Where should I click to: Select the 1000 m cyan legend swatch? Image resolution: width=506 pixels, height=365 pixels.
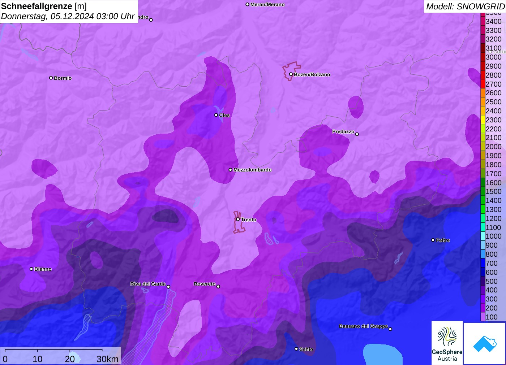[x=483, y=236]
